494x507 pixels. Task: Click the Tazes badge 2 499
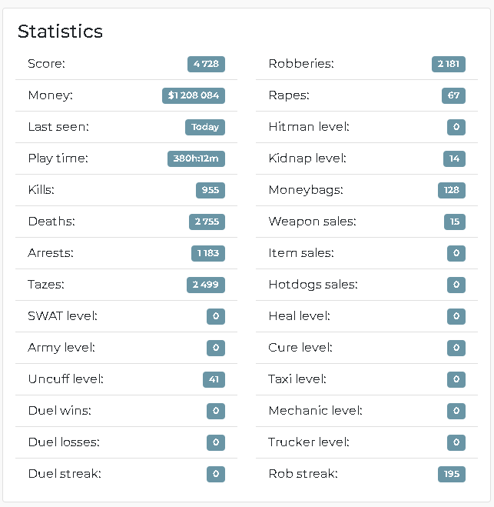(x=206, y=285)
